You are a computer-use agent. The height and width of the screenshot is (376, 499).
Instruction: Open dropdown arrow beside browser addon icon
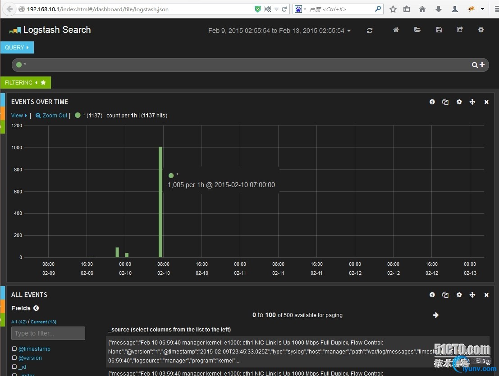[x=482, y=9]
